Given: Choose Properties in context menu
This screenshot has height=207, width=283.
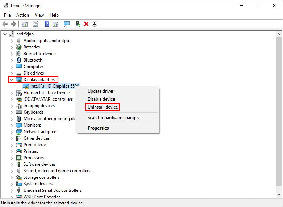Looking at the screenshot, I should pyautogui.click(x=98, y=128).
